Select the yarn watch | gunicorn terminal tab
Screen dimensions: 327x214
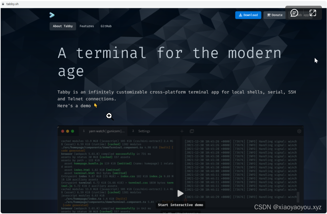click(x=104, y=131)
